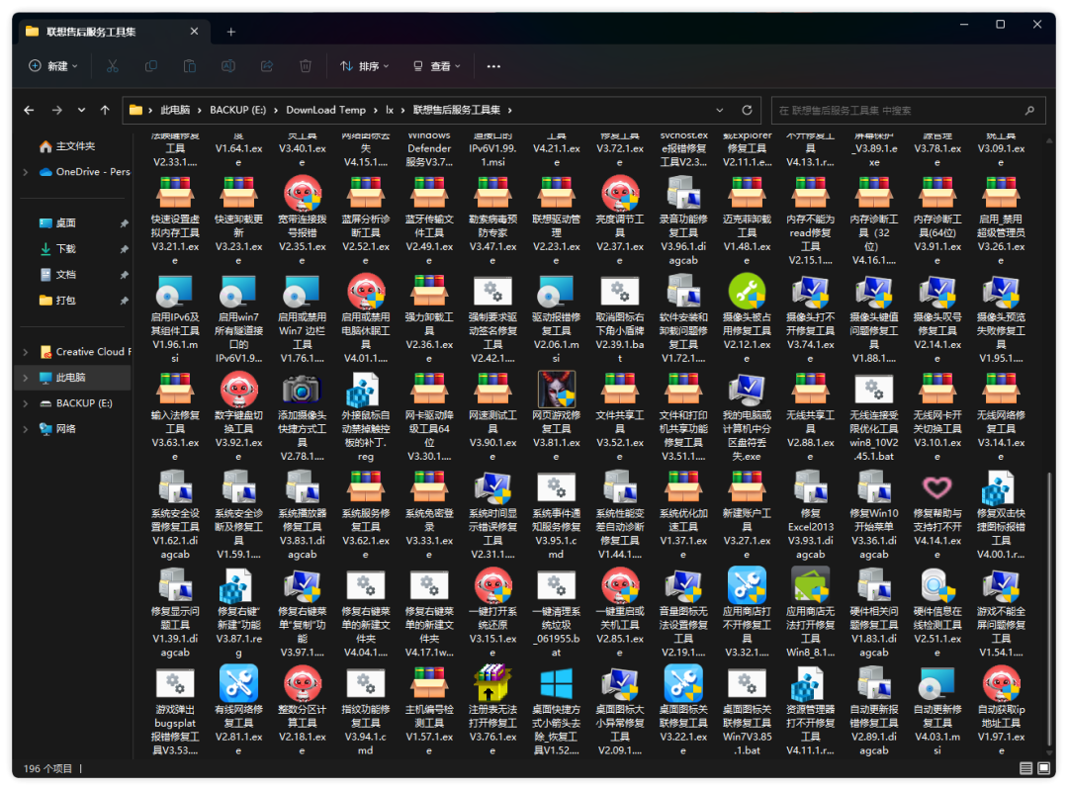Select 数字键盘切换工具 V3.92.1.exe file
Viewport: 1068px width, 790px height.
pyautogui.click(x=238, y=417)
